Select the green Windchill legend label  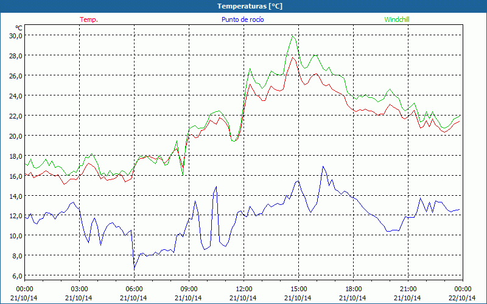point(397,19)
